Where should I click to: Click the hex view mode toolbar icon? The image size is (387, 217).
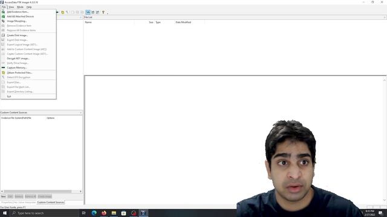click(x=97, y=12)
